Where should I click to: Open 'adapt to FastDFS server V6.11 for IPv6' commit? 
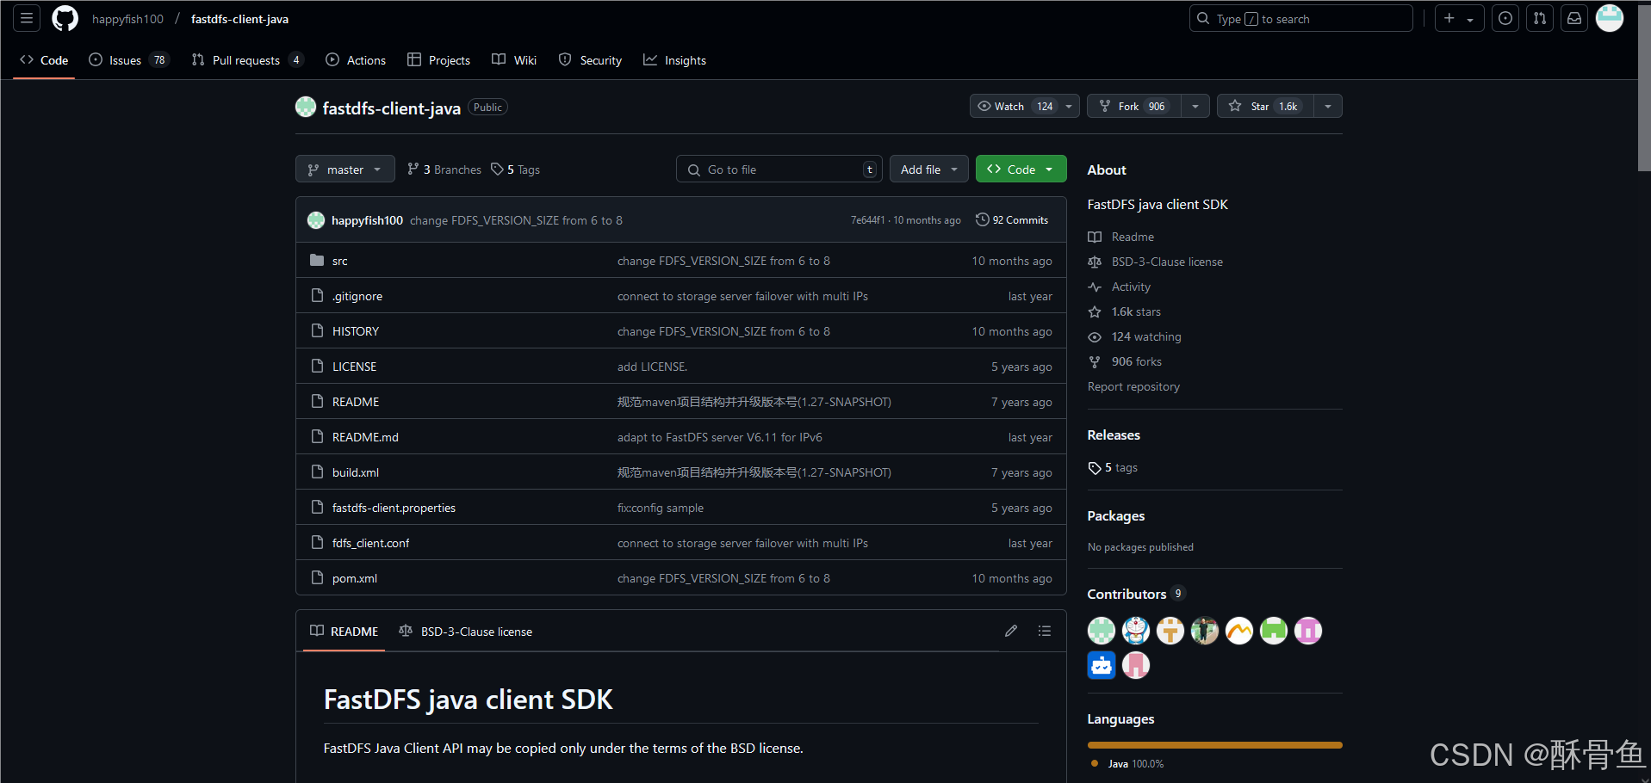720,437
